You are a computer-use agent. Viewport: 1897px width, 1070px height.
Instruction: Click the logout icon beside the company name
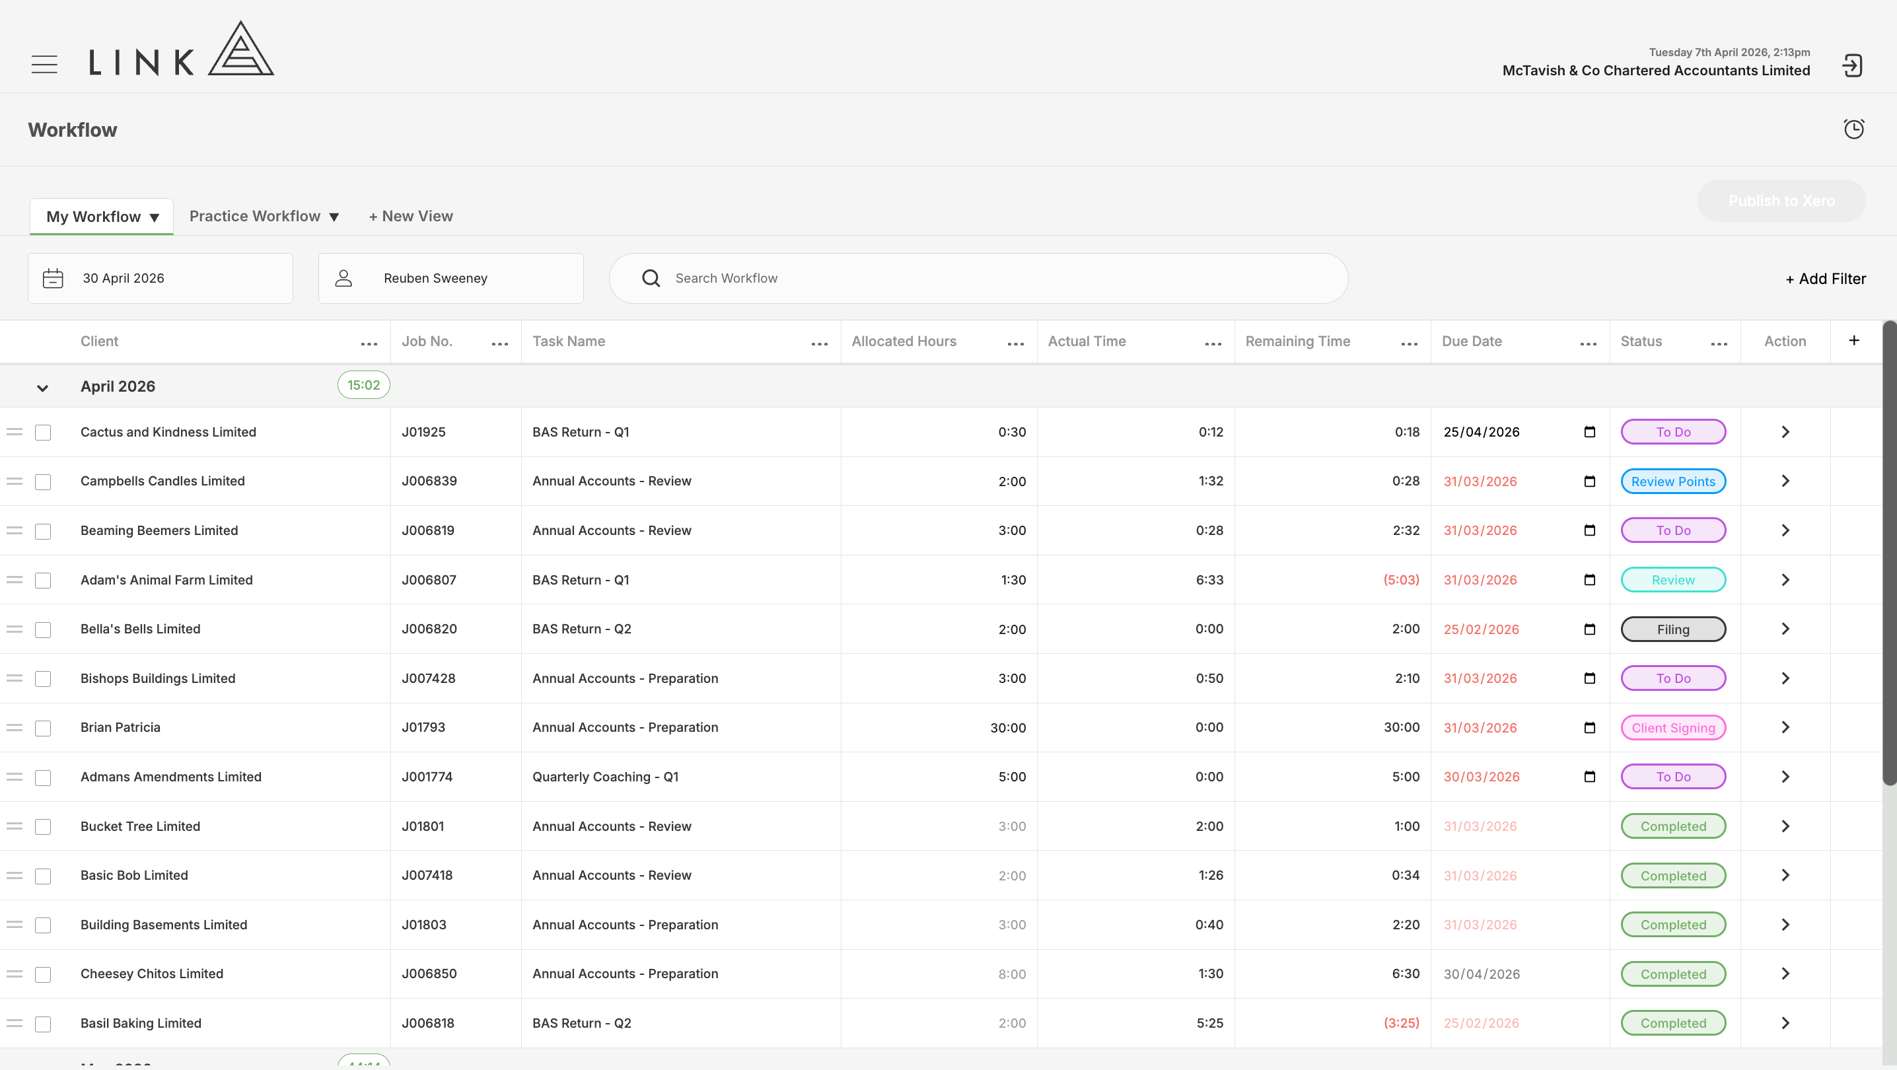click(1852, 65)
